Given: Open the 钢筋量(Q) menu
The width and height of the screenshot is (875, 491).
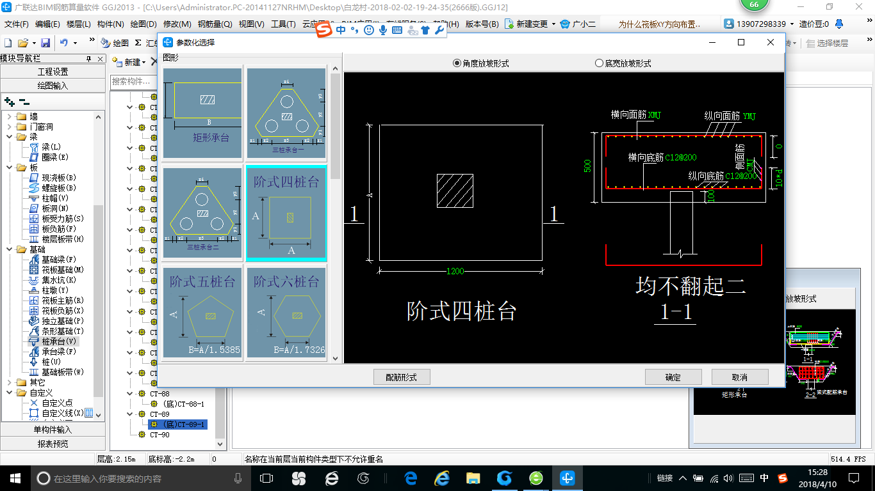Looking at the screenshot, I should (x=215, y=24).
